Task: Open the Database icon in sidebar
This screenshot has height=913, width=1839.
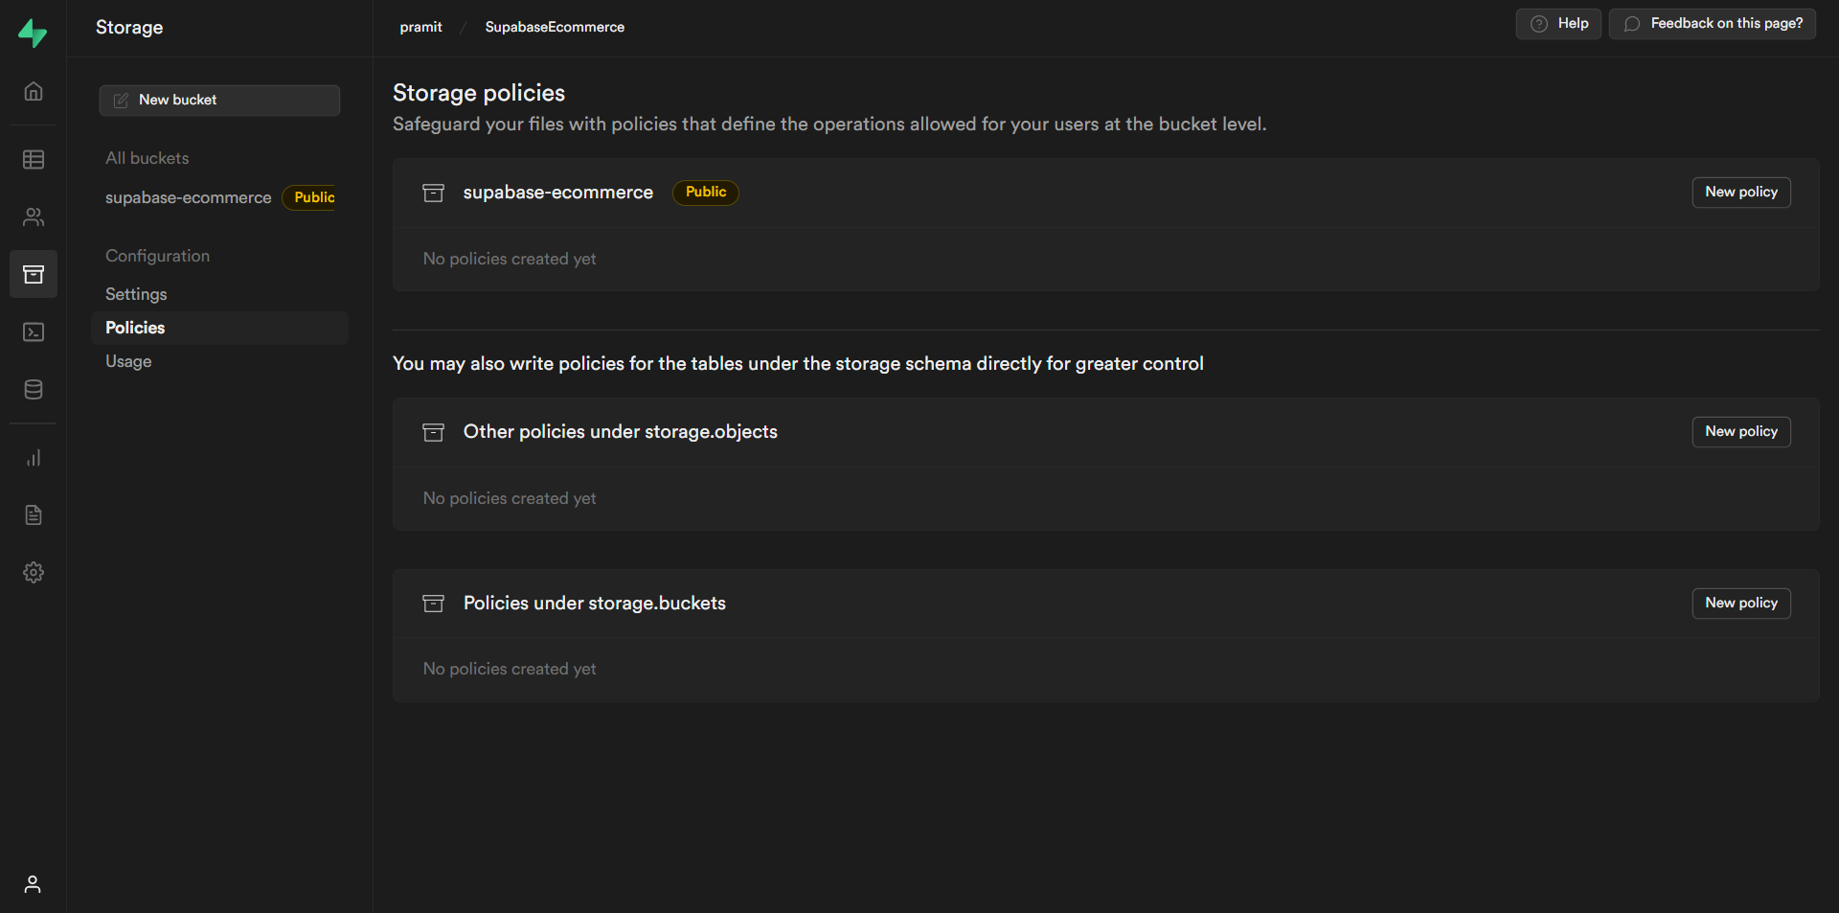Action: tap(34, 390)
